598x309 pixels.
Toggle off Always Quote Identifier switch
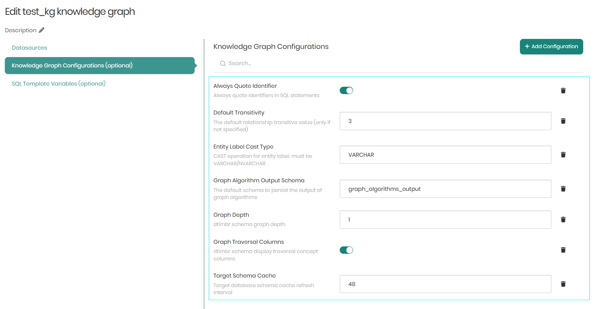click(x=346, y=90)
